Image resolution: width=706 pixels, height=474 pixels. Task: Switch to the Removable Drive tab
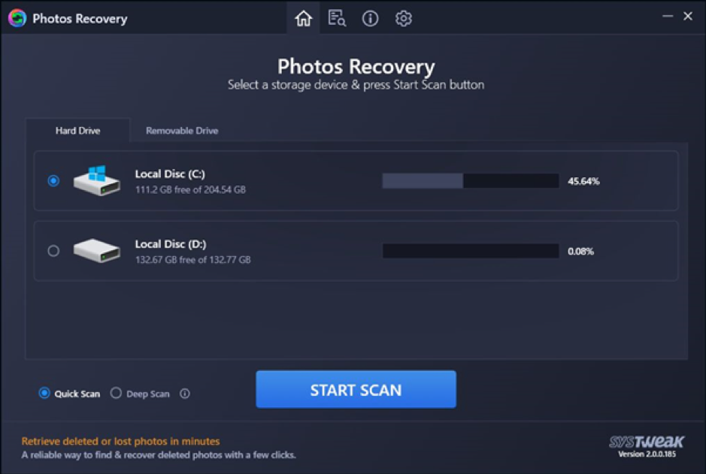tap(182, 131)
